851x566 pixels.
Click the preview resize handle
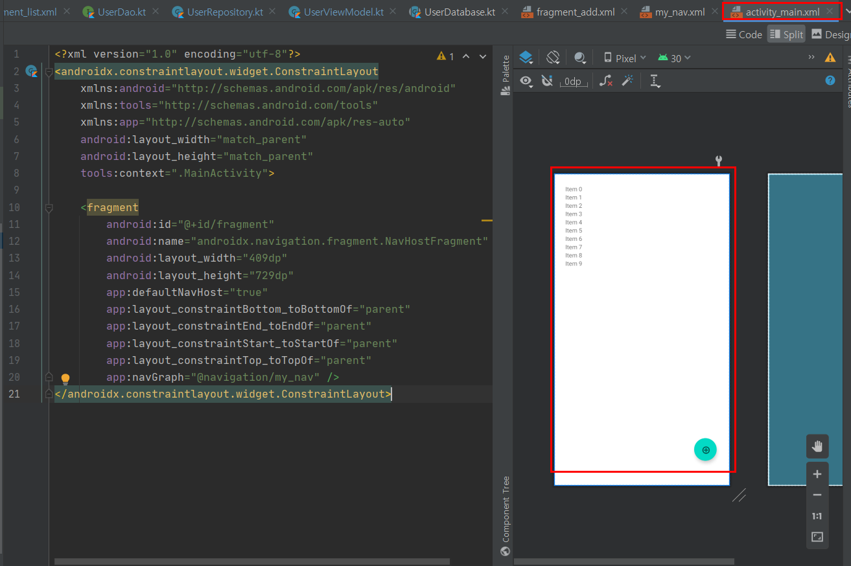point(739,495)
